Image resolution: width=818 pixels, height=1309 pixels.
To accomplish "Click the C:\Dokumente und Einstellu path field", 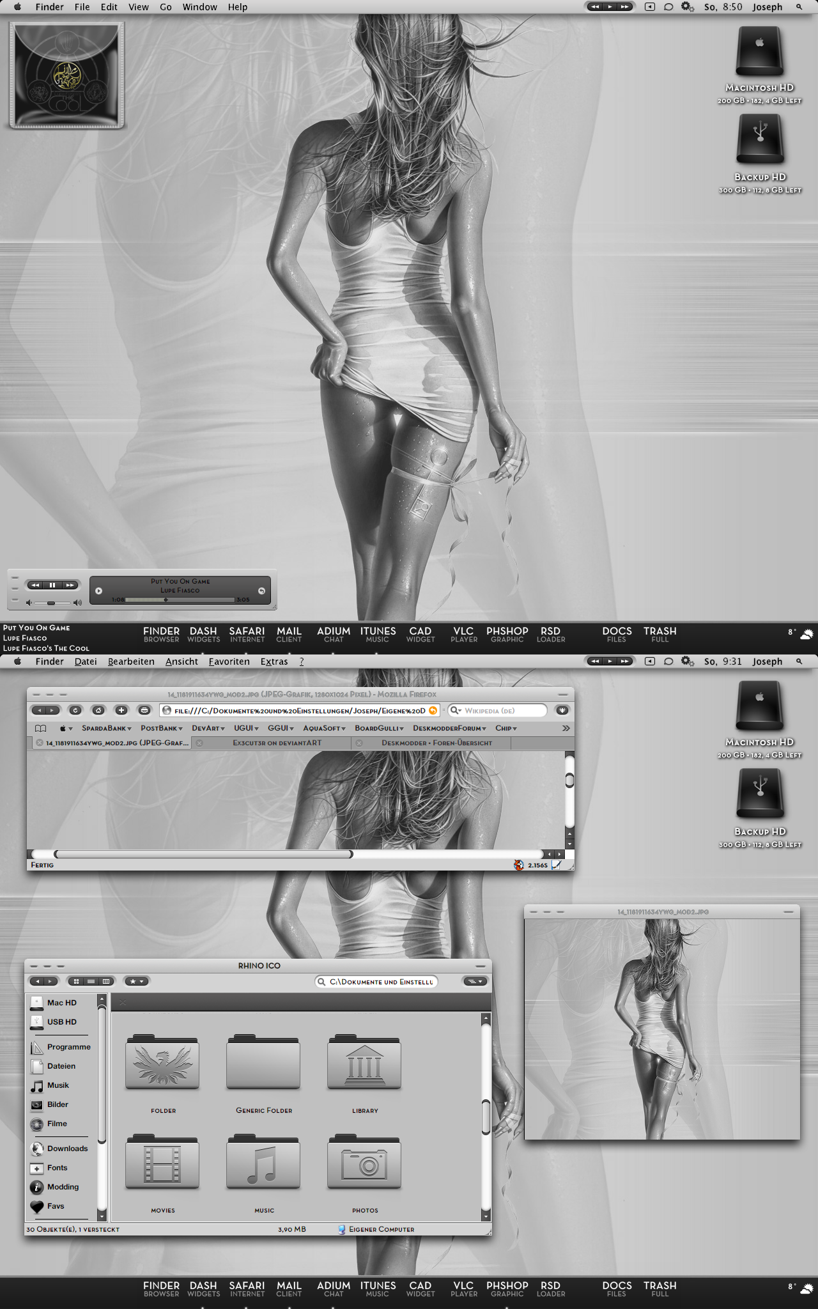I will pos(376,982).
